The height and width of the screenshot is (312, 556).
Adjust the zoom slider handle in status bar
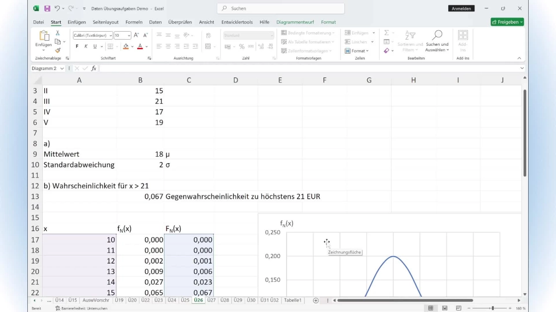pyautogui.click(x=492, y=309)
